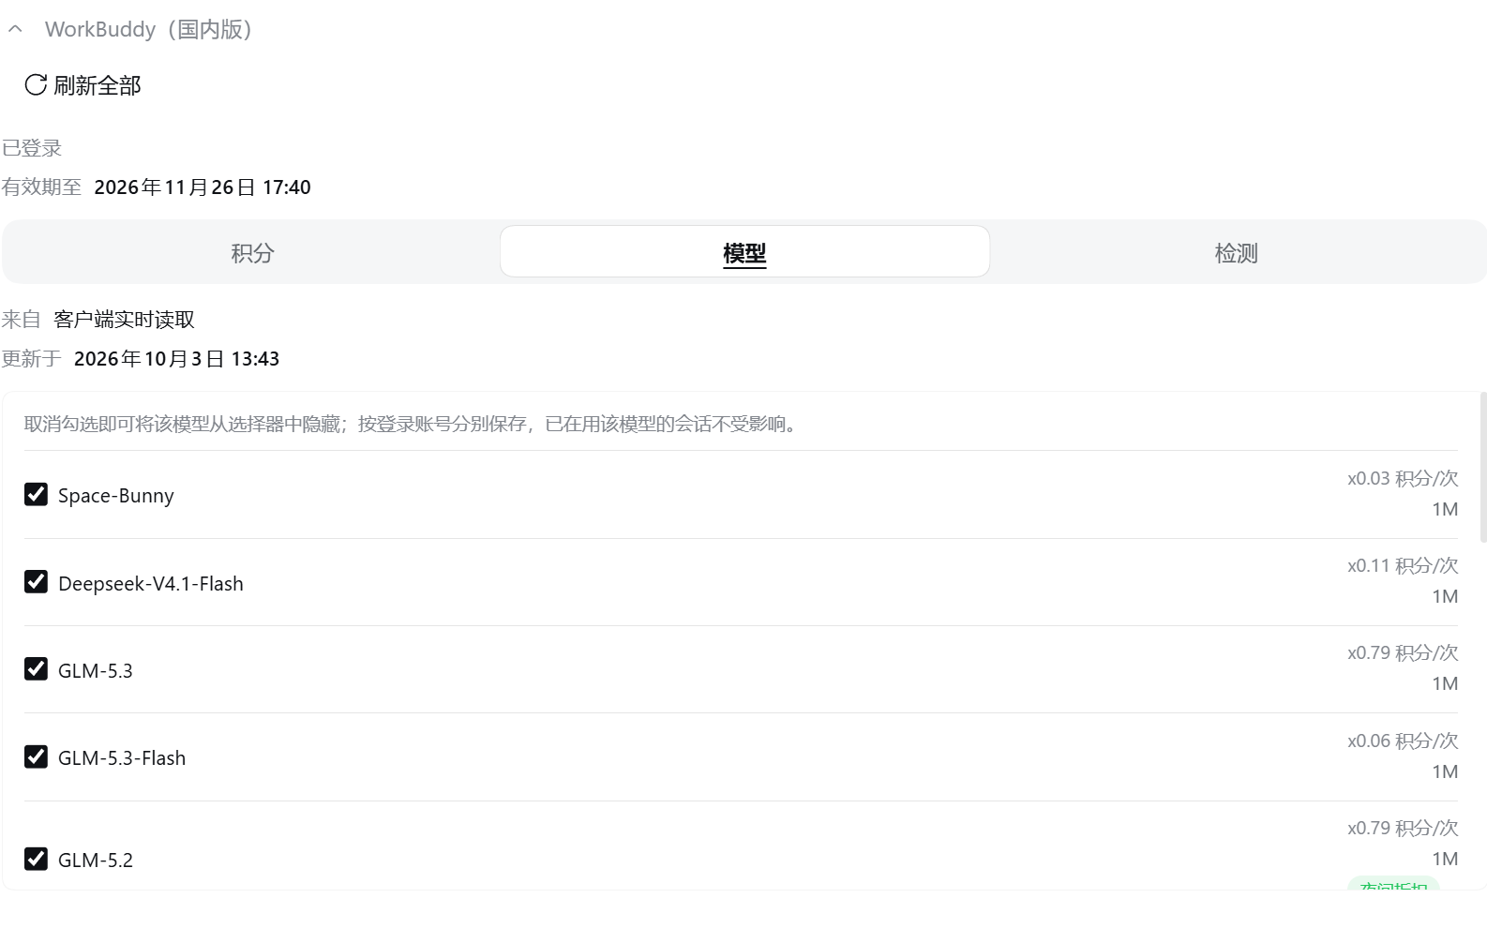This screenshot has width=1487, height=928.
Task: Click the x0.03 积分/次 rate
Action: [x=1403, y=478]
